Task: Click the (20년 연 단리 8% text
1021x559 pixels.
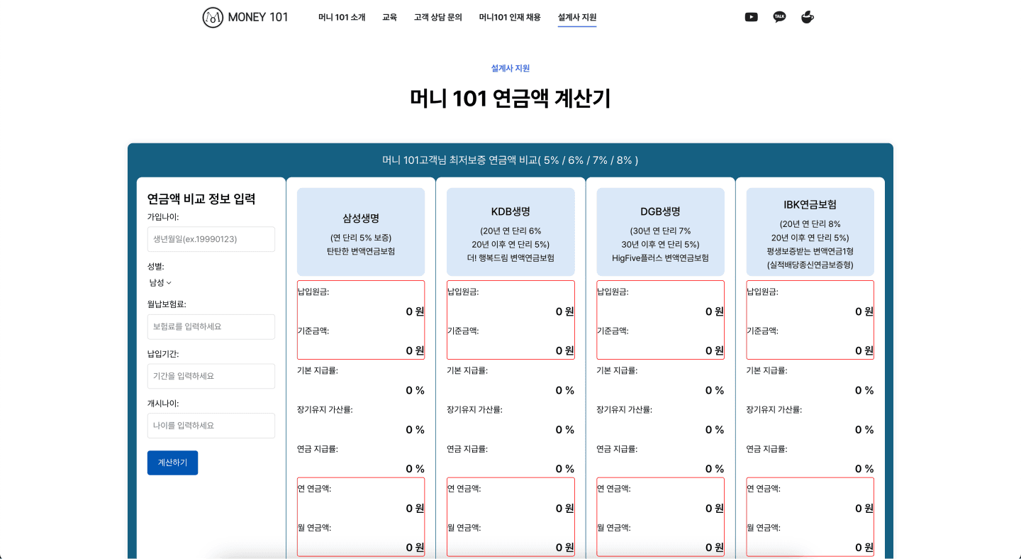Action: tap(810, 224)
